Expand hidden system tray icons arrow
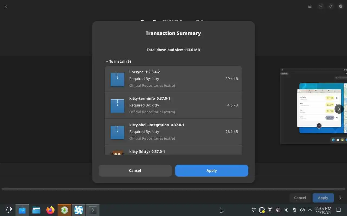The width and height of the screenshot is (347, 216). pyautogui.click(x=310, y=210)
